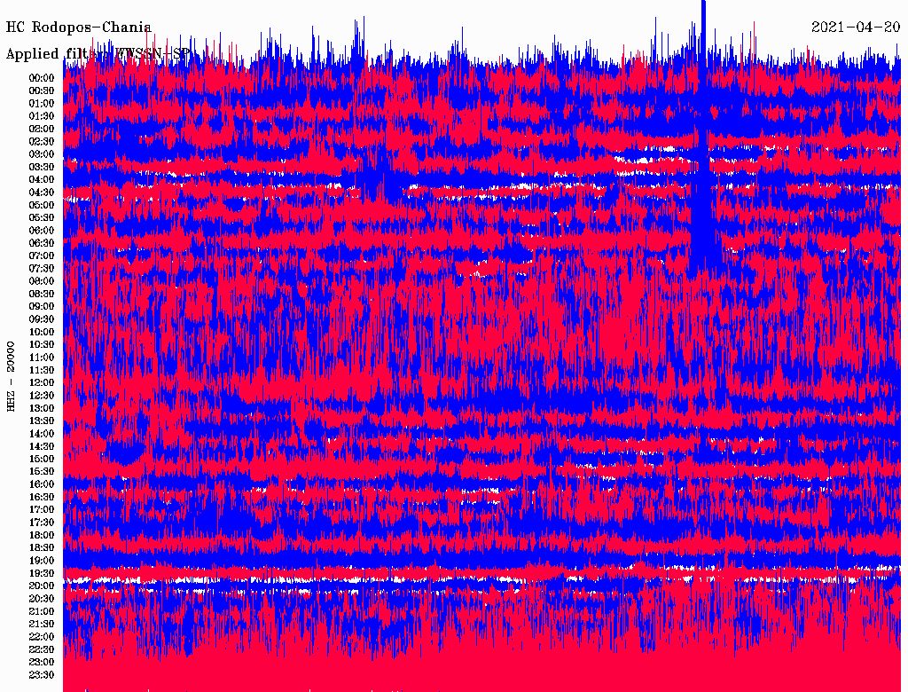Image resolution: width=908 pixels, height=692 pixels.
Task: Select the 16:30 time row label
Action: [x=42, y=498]
